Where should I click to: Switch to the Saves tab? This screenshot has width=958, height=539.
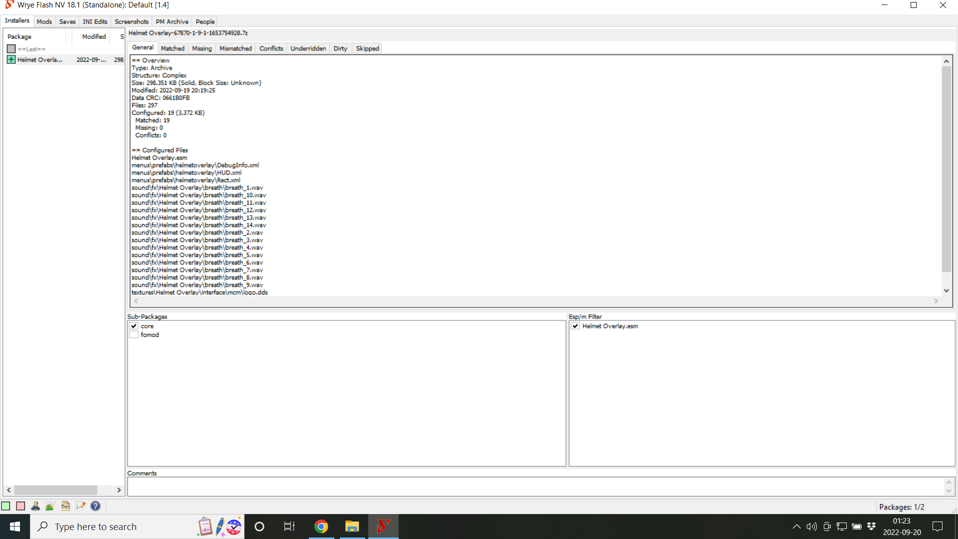click(67, 21)
